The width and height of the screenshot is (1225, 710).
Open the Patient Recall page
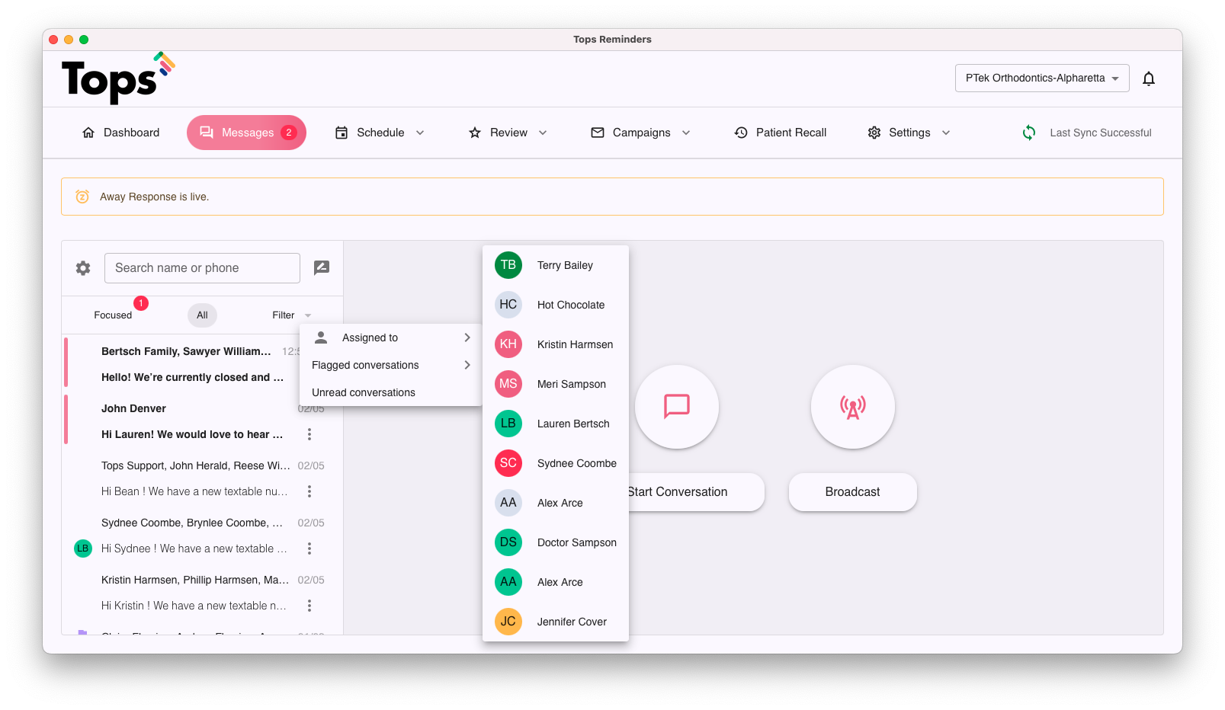click(x=781, y=133)
